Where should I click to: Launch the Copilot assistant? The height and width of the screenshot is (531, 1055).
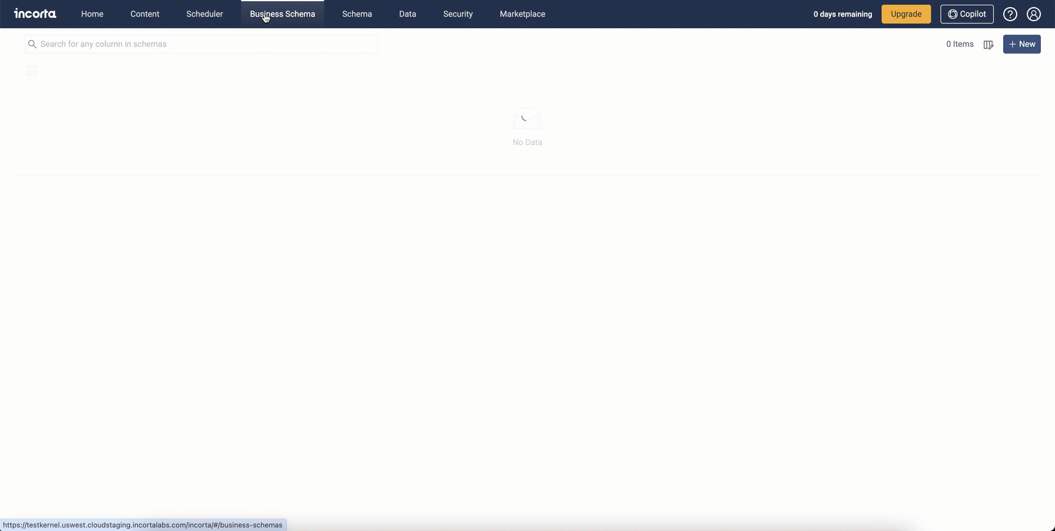967,14
